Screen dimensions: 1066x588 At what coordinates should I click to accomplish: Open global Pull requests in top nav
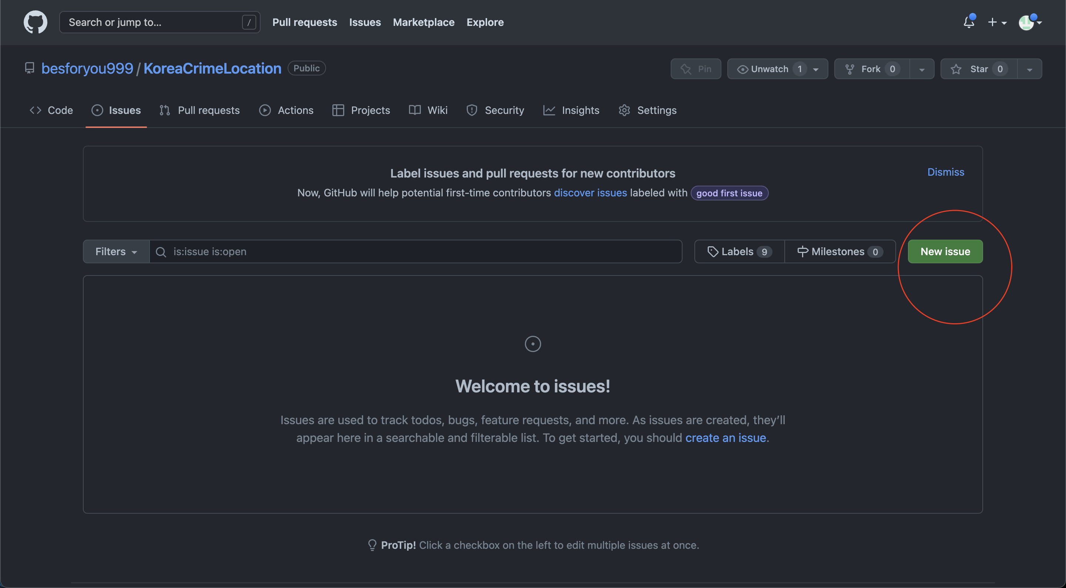[305, 22]
